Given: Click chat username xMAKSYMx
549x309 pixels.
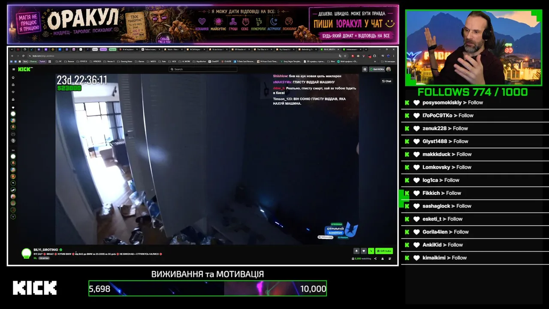Looking at the screenshot, I should tap(282, 82).
